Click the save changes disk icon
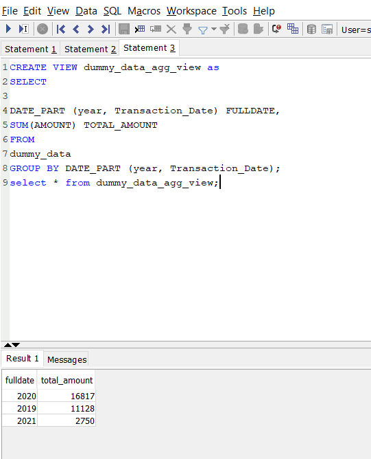This screenshot has width=371, height=459. [x=124, y=29]
